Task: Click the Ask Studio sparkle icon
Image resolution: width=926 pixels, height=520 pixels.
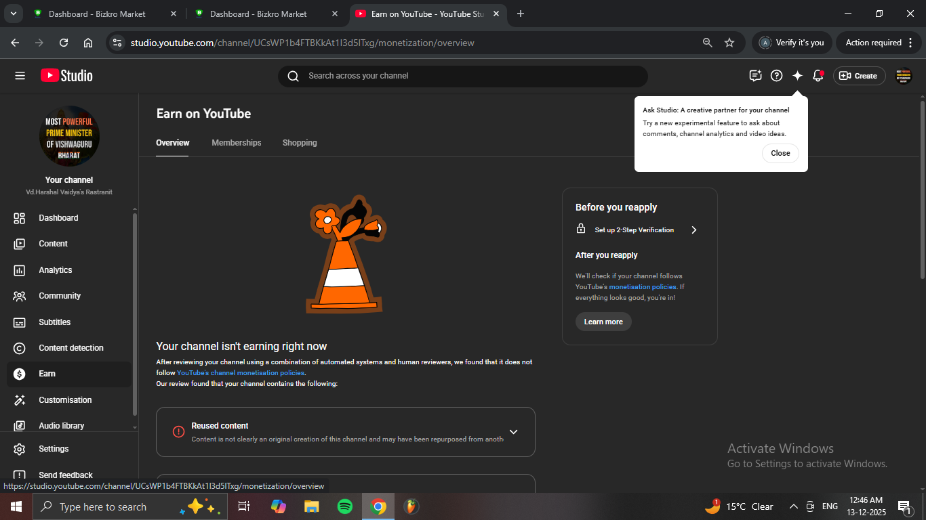Action: 797,76
